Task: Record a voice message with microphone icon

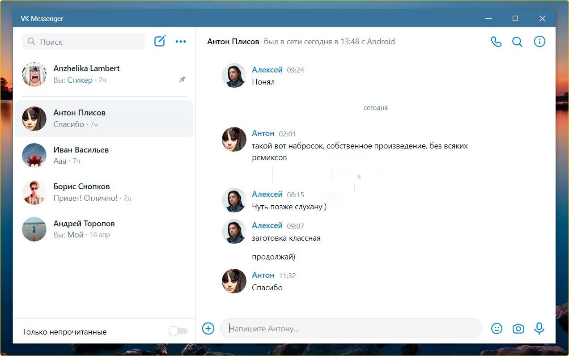Action: [x=539, y=329]
